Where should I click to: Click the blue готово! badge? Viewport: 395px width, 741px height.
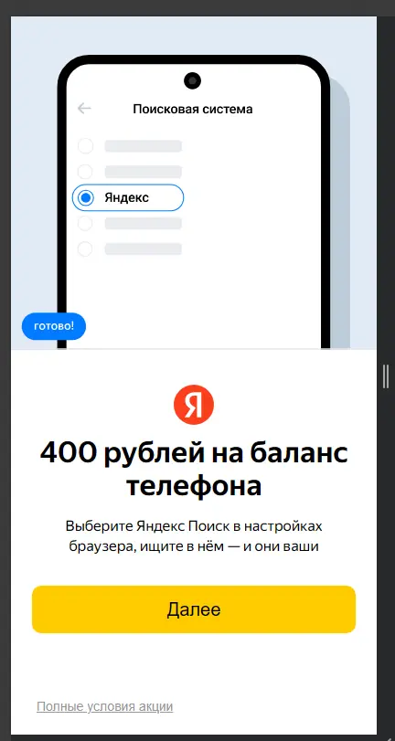click(54, 326)
